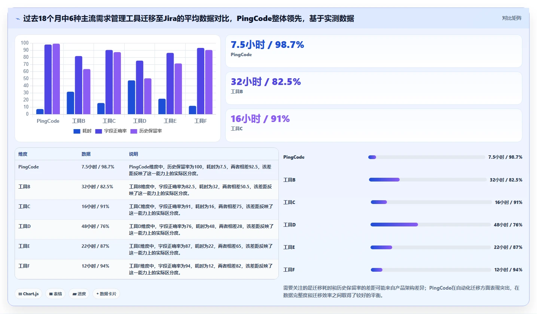
Task: Click 工具F label on chart axis
Action: point(201,121)
